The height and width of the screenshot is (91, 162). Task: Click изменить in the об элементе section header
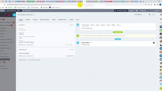tap(71, 25)
